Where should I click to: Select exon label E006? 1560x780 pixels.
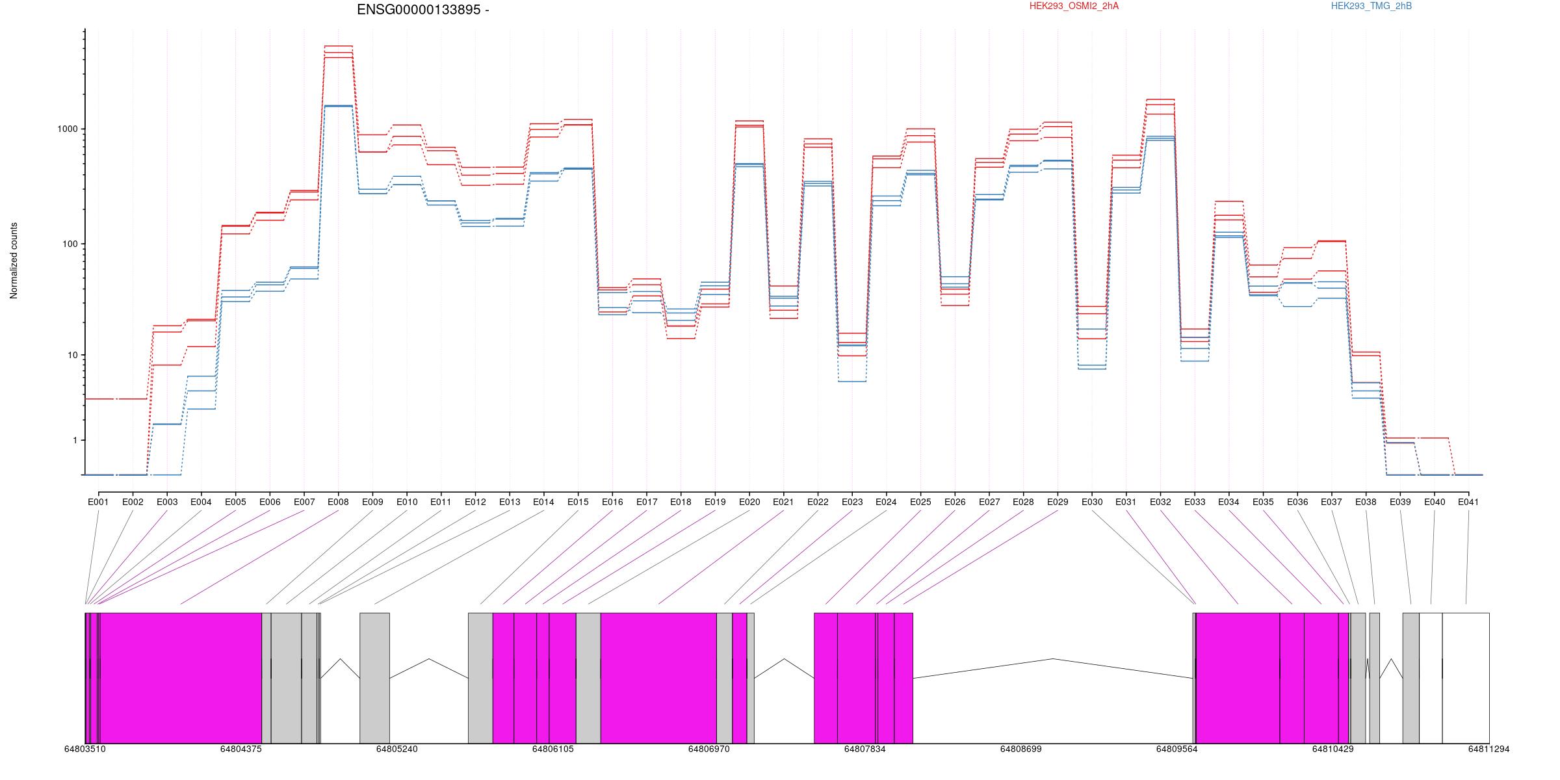(270, 502)
